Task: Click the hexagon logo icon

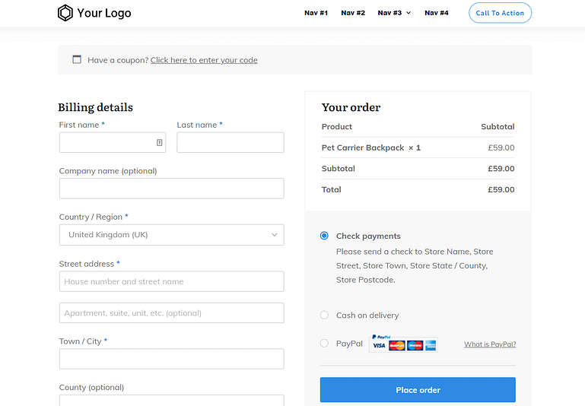Action: tap(65, 13)
